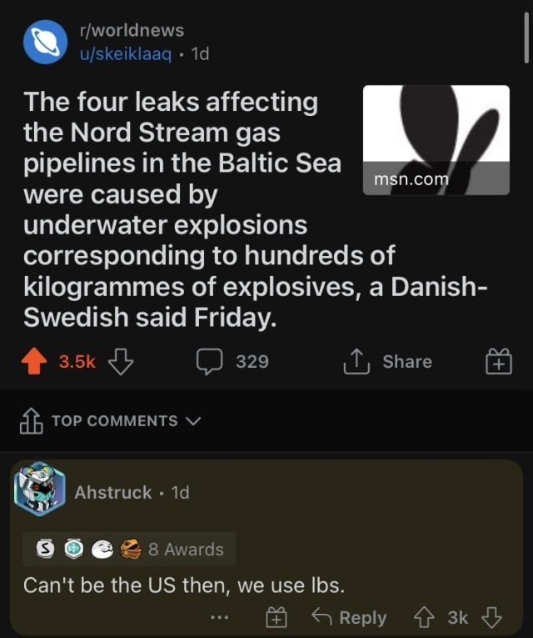This screenshot has width=533, height=638.
Task: View Ahstruck's profile avatar
Action: [x=39, y=489]
